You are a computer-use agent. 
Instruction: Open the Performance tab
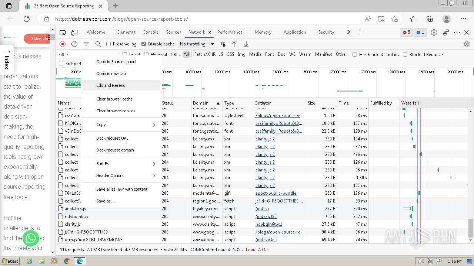[x=230, y=32]
